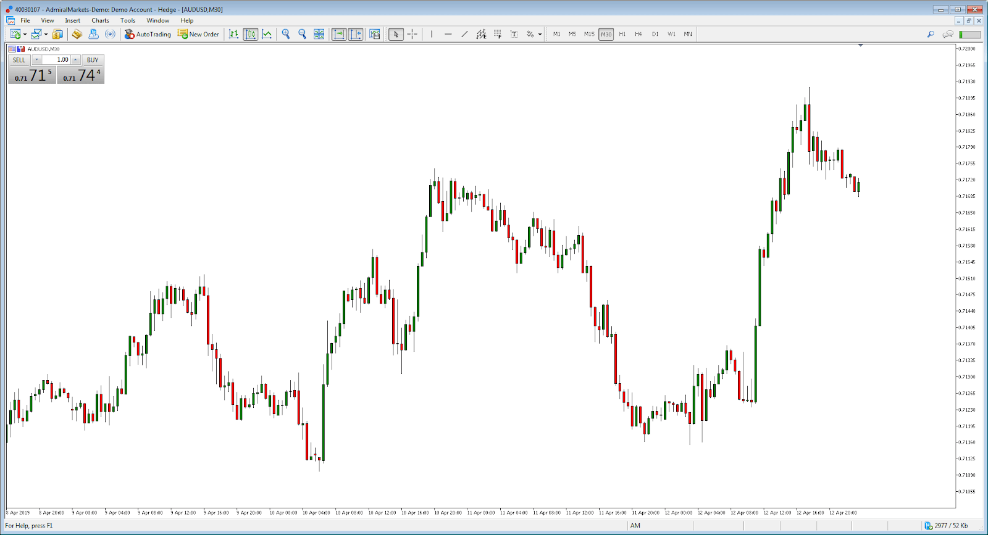
Task: Toggle AutoTrading on or off
Action: tap(148, 34)
